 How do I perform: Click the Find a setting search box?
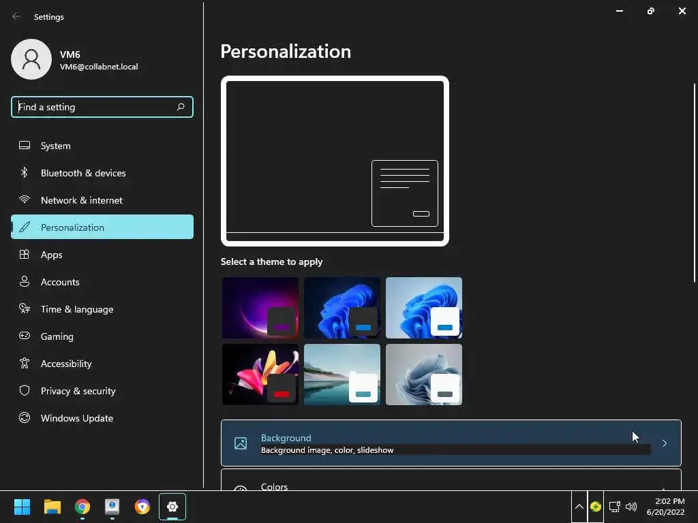tap(102, 107)
